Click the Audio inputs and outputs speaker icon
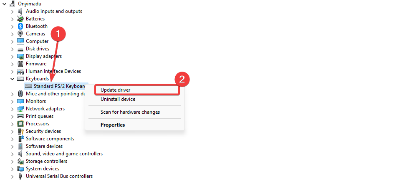This screenshot has height=192, width=419. (20, 11)
